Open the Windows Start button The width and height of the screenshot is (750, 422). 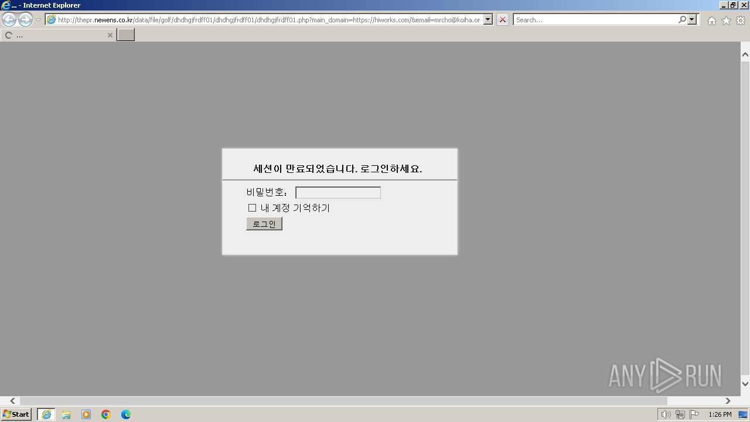point(16,414)
